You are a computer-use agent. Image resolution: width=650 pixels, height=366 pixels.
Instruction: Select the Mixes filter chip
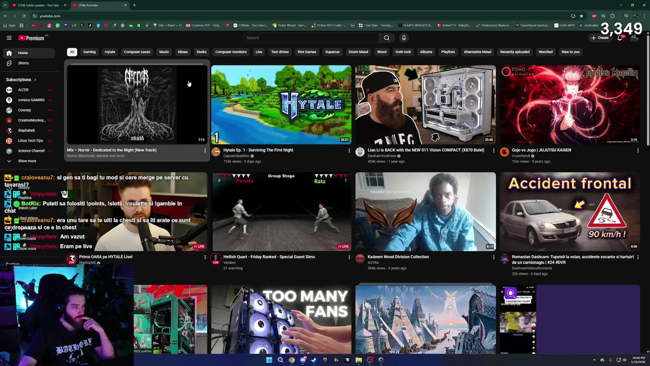183,52
